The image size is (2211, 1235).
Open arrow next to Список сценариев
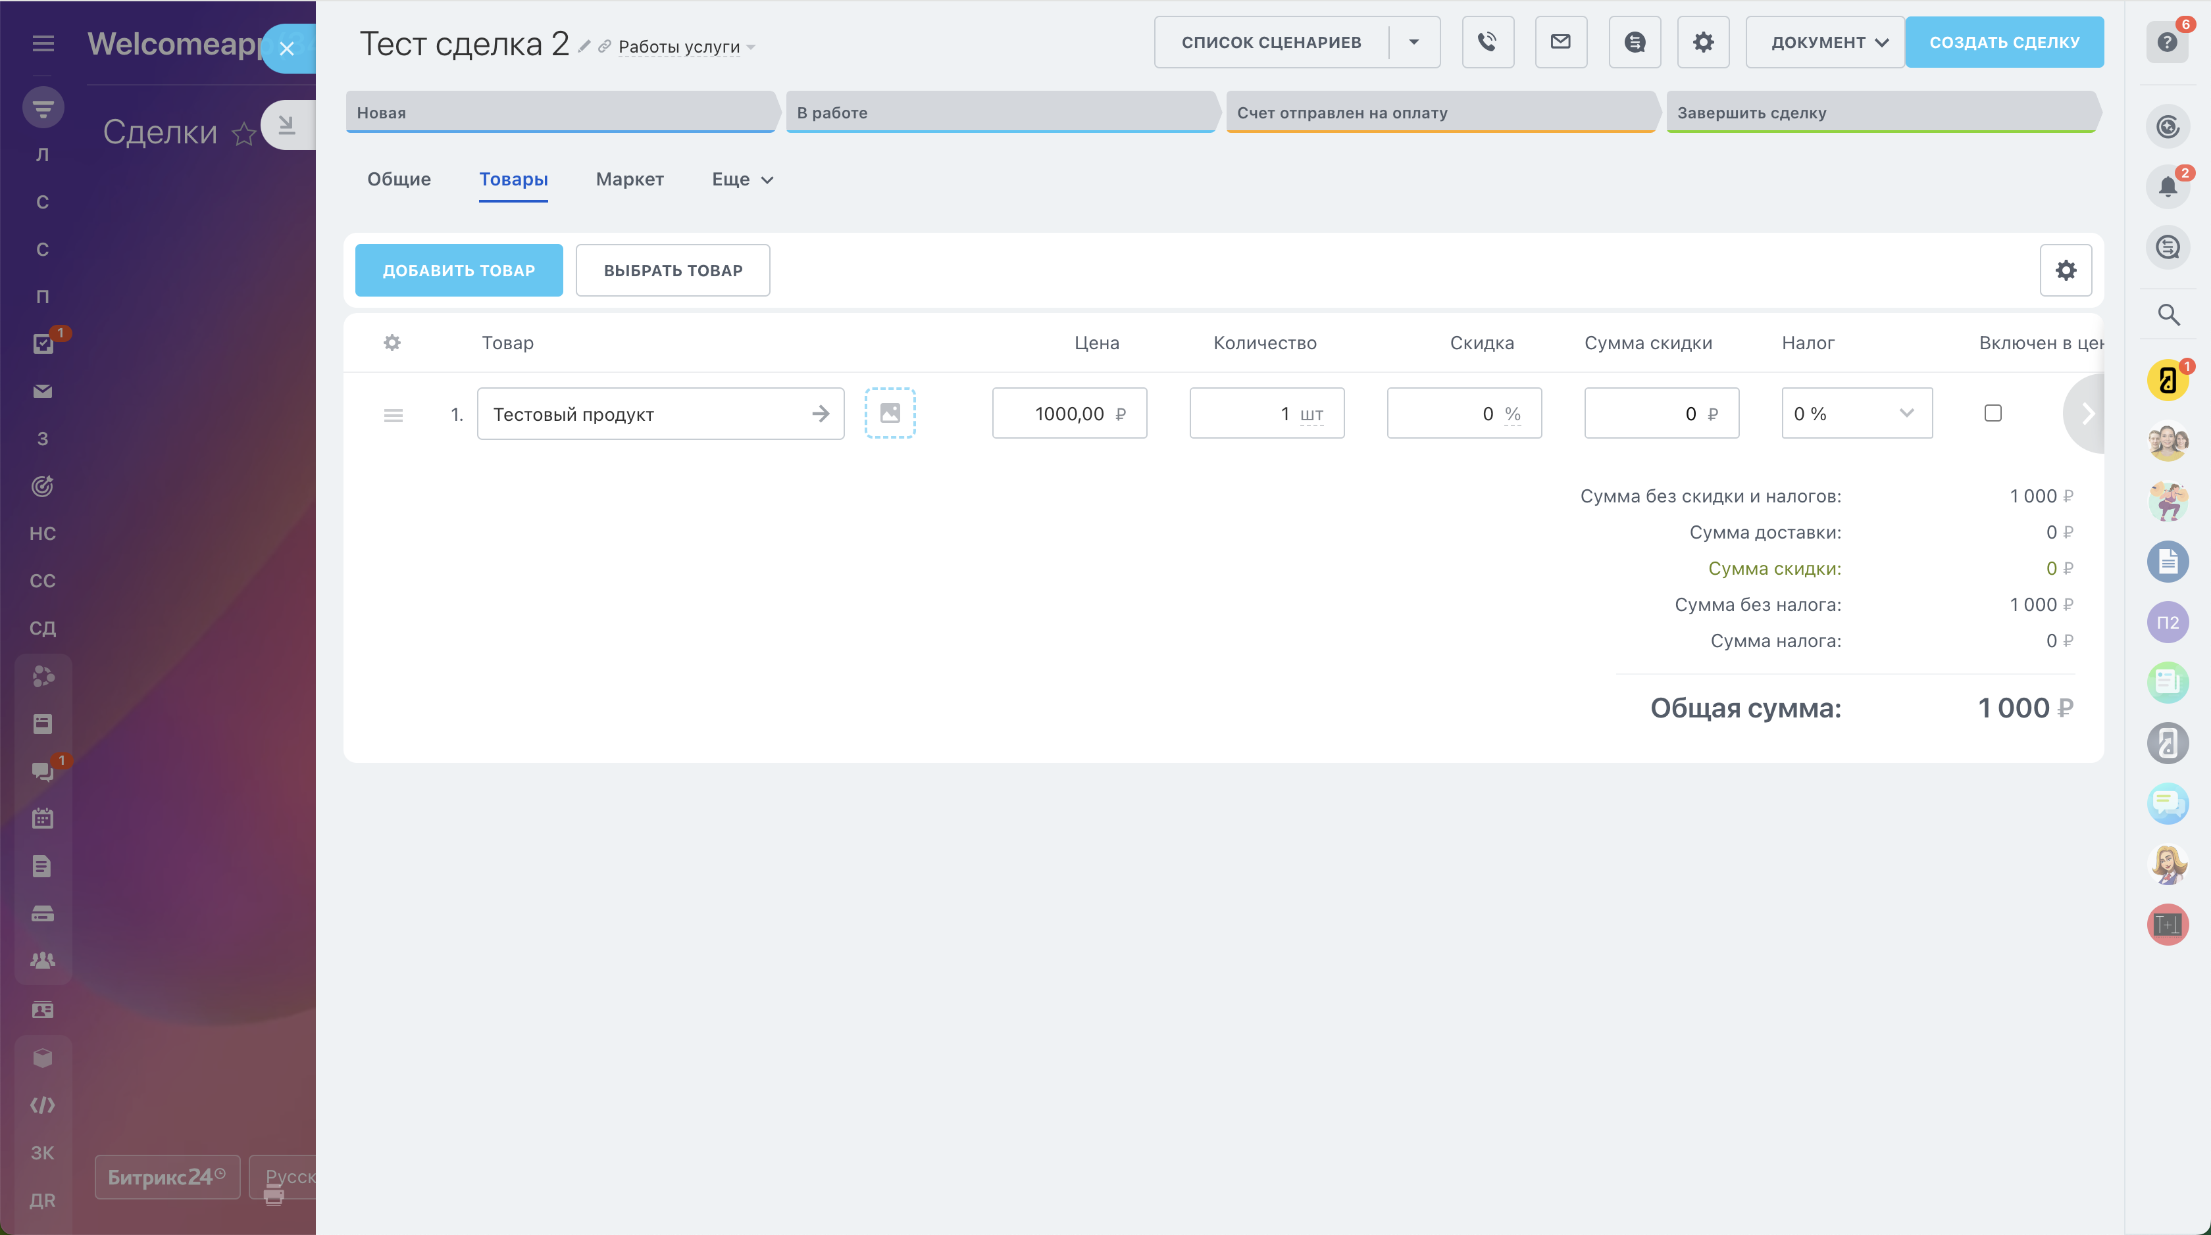(1413, 42)
